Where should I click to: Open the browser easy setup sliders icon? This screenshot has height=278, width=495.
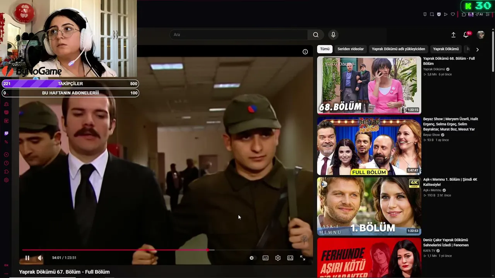pos(488,14)
